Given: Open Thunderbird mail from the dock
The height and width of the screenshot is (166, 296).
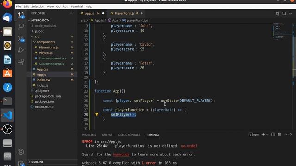Looking at the screenshot, I should click(x=7, y=18).
